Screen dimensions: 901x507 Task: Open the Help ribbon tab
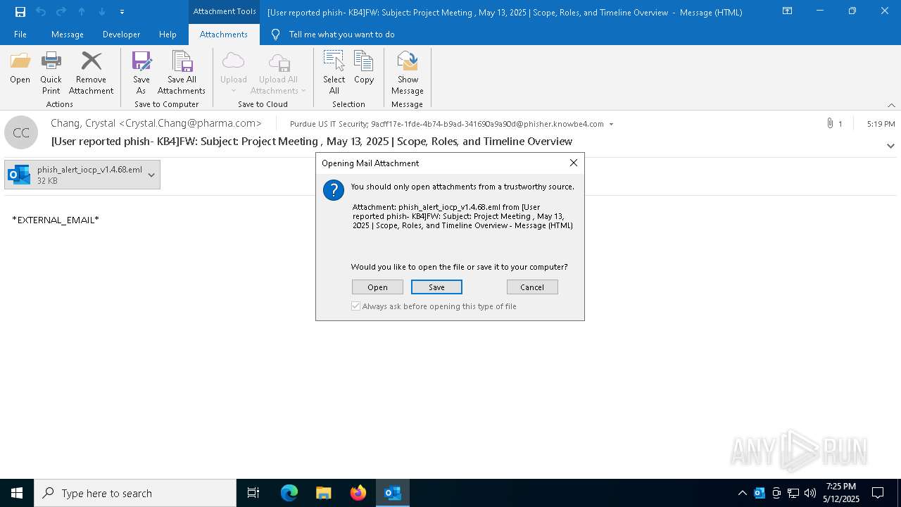tap(168, 35)
